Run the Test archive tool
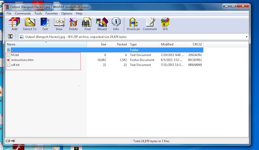This screenshot has width=259, height=150. point(45,24)
